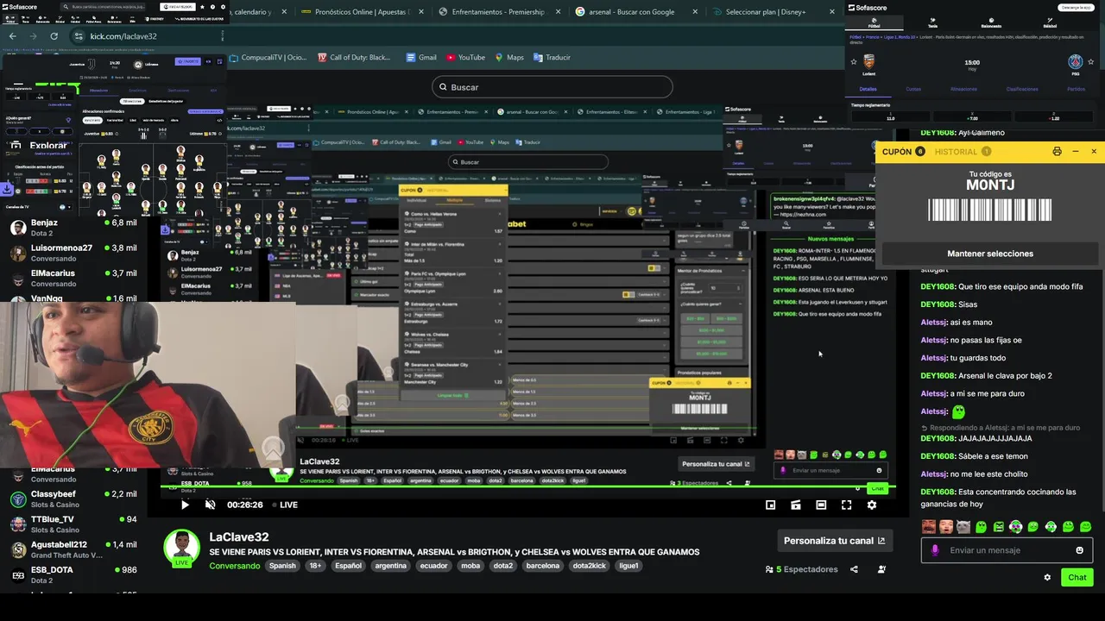Screen dimensions: 1105x621
Task: Open the player settings gear
Action: pos(872,505)
